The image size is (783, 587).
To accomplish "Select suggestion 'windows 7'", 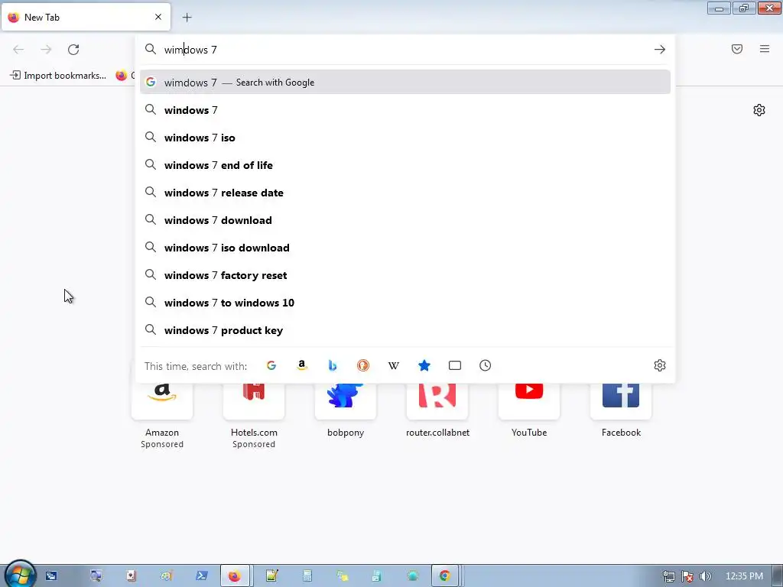I will coord(405,110).
